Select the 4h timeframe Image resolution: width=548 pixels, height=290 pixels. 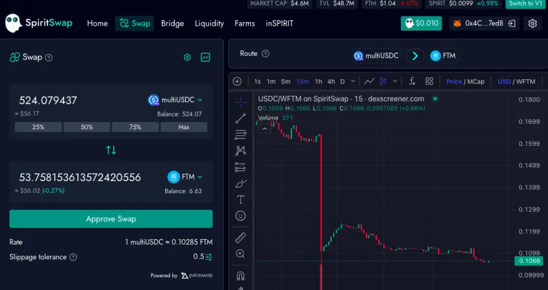pyautogui.click(x=331, y=82)
